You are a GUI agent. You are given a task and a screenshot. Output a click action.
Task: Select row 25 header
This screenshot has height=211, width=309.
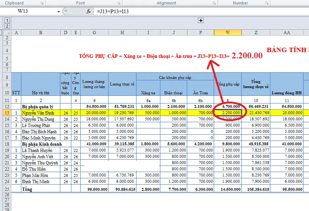[7, 189]
